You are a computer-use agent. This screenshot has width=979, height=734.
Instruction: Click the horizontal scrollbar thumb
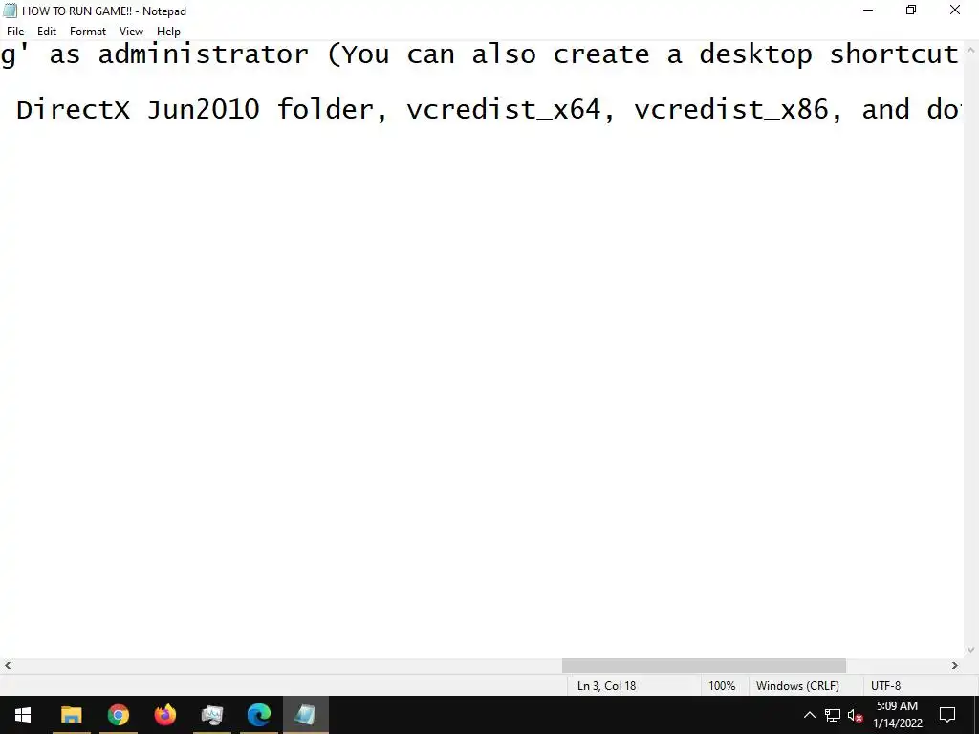pos(704,665)
